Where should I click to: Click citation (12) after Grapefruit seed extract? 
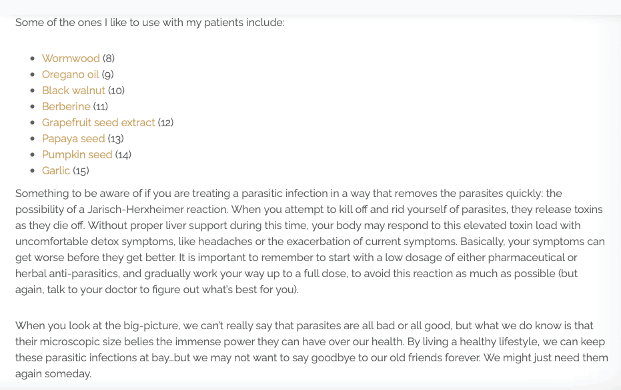[166, 123]
